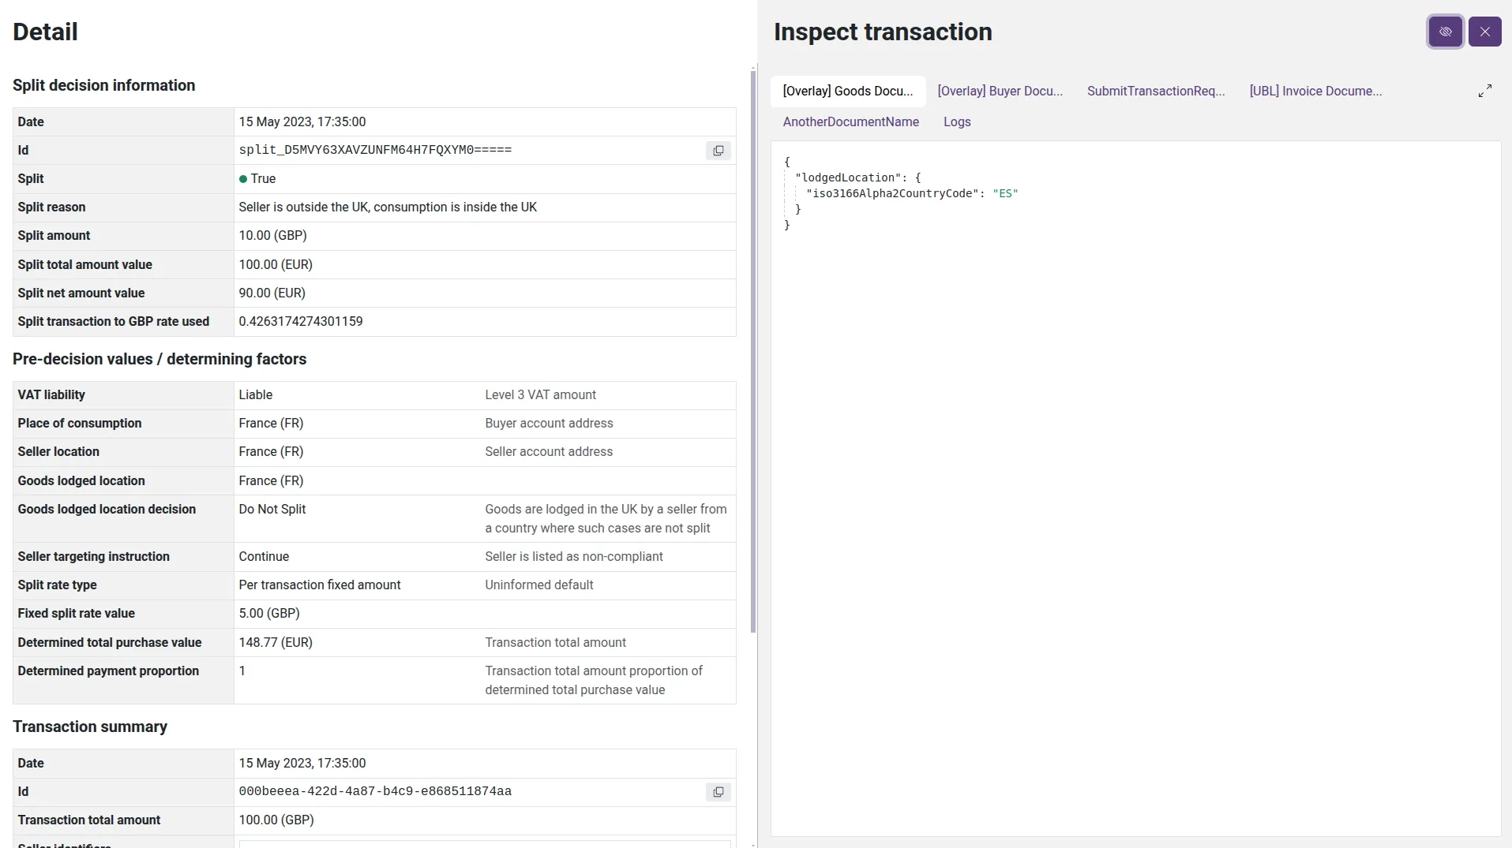Copy the split decision Id value
The image size is (1512, 848).
[x=718, y=151]
